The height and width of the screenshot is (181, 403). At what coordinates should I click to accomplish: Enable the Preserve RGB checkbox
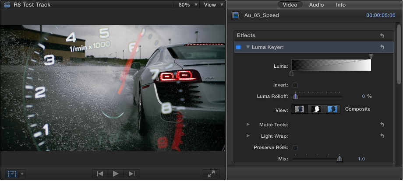[x=295, y=147]
